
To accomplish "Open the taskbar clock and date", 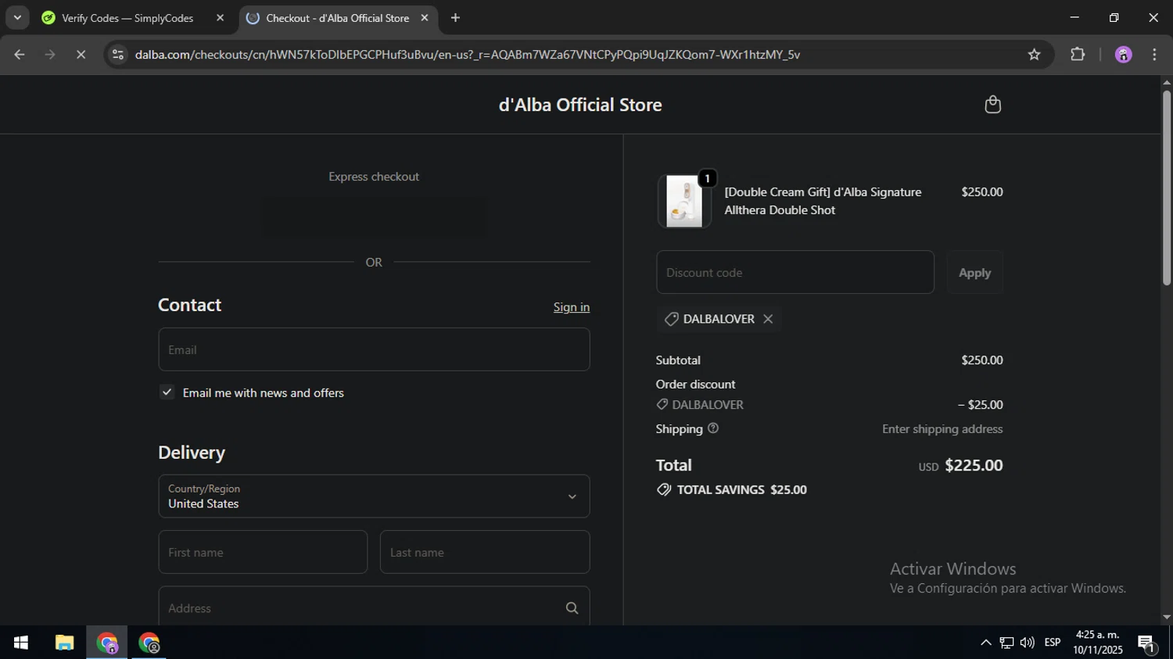I will [x=1098, y=643].
